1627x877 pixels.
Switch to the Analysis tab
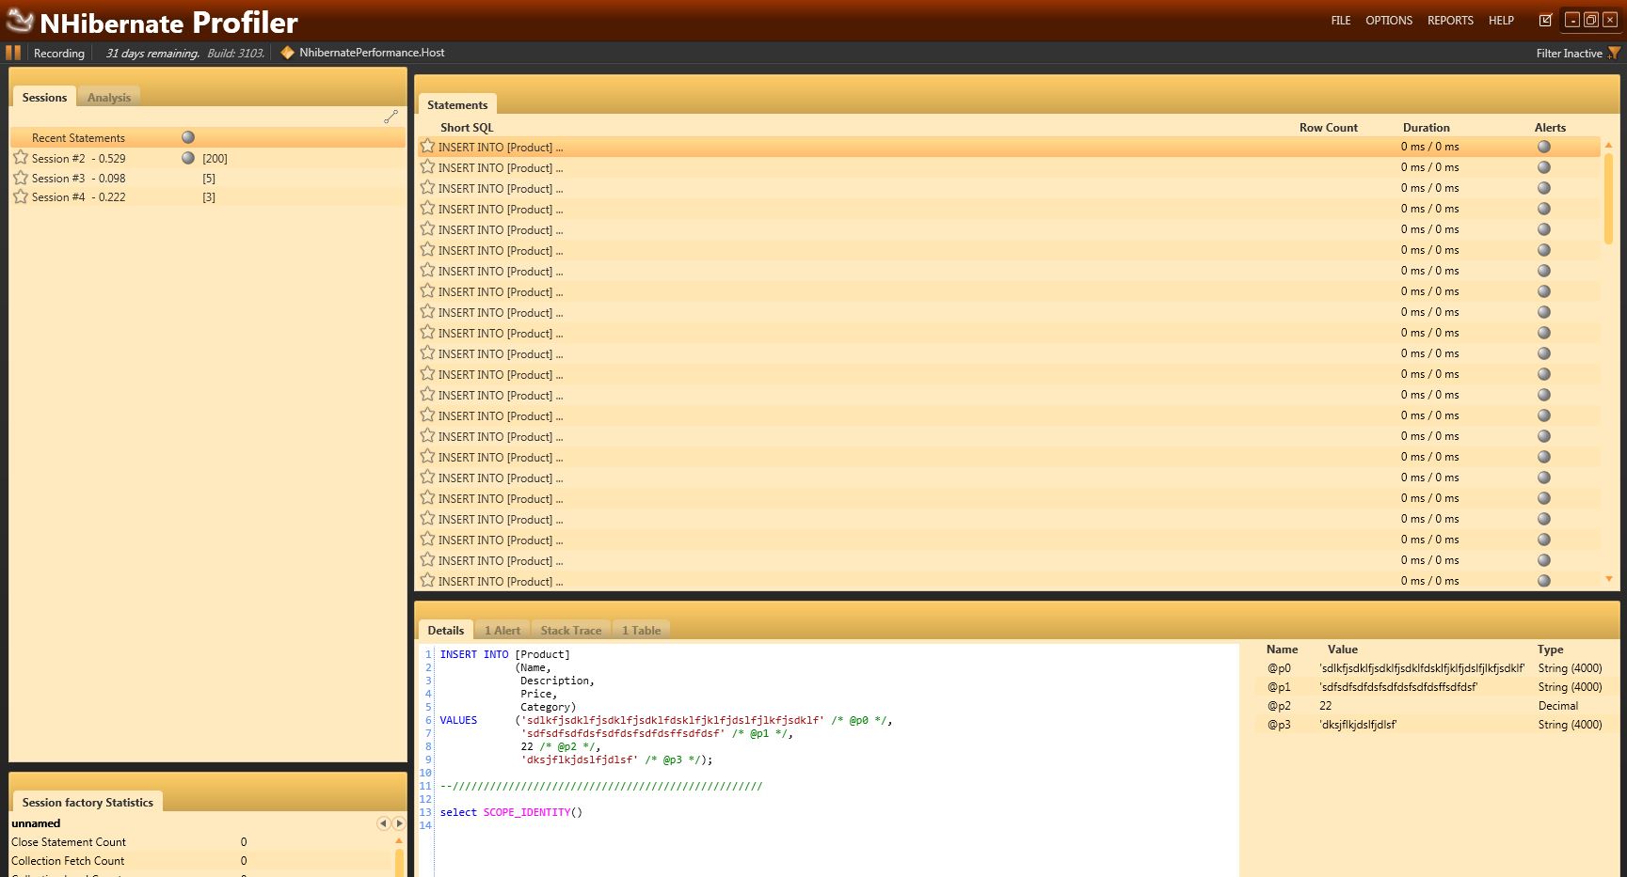click(x=109, y=97)
